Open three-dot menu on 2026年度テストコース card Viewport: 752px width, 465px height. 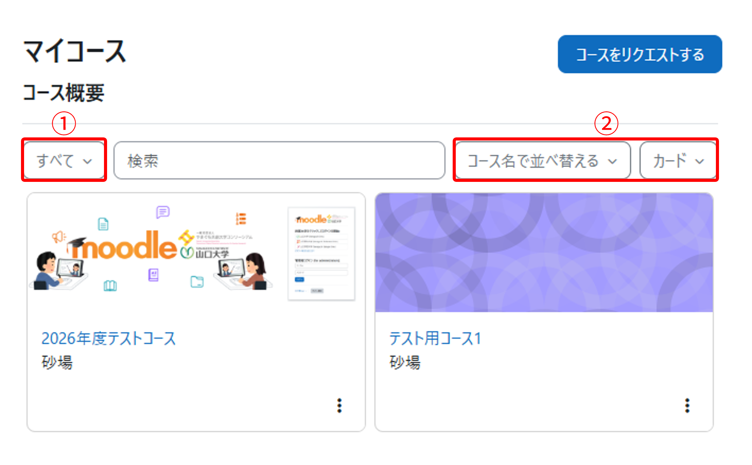click(x=339, y=405)
